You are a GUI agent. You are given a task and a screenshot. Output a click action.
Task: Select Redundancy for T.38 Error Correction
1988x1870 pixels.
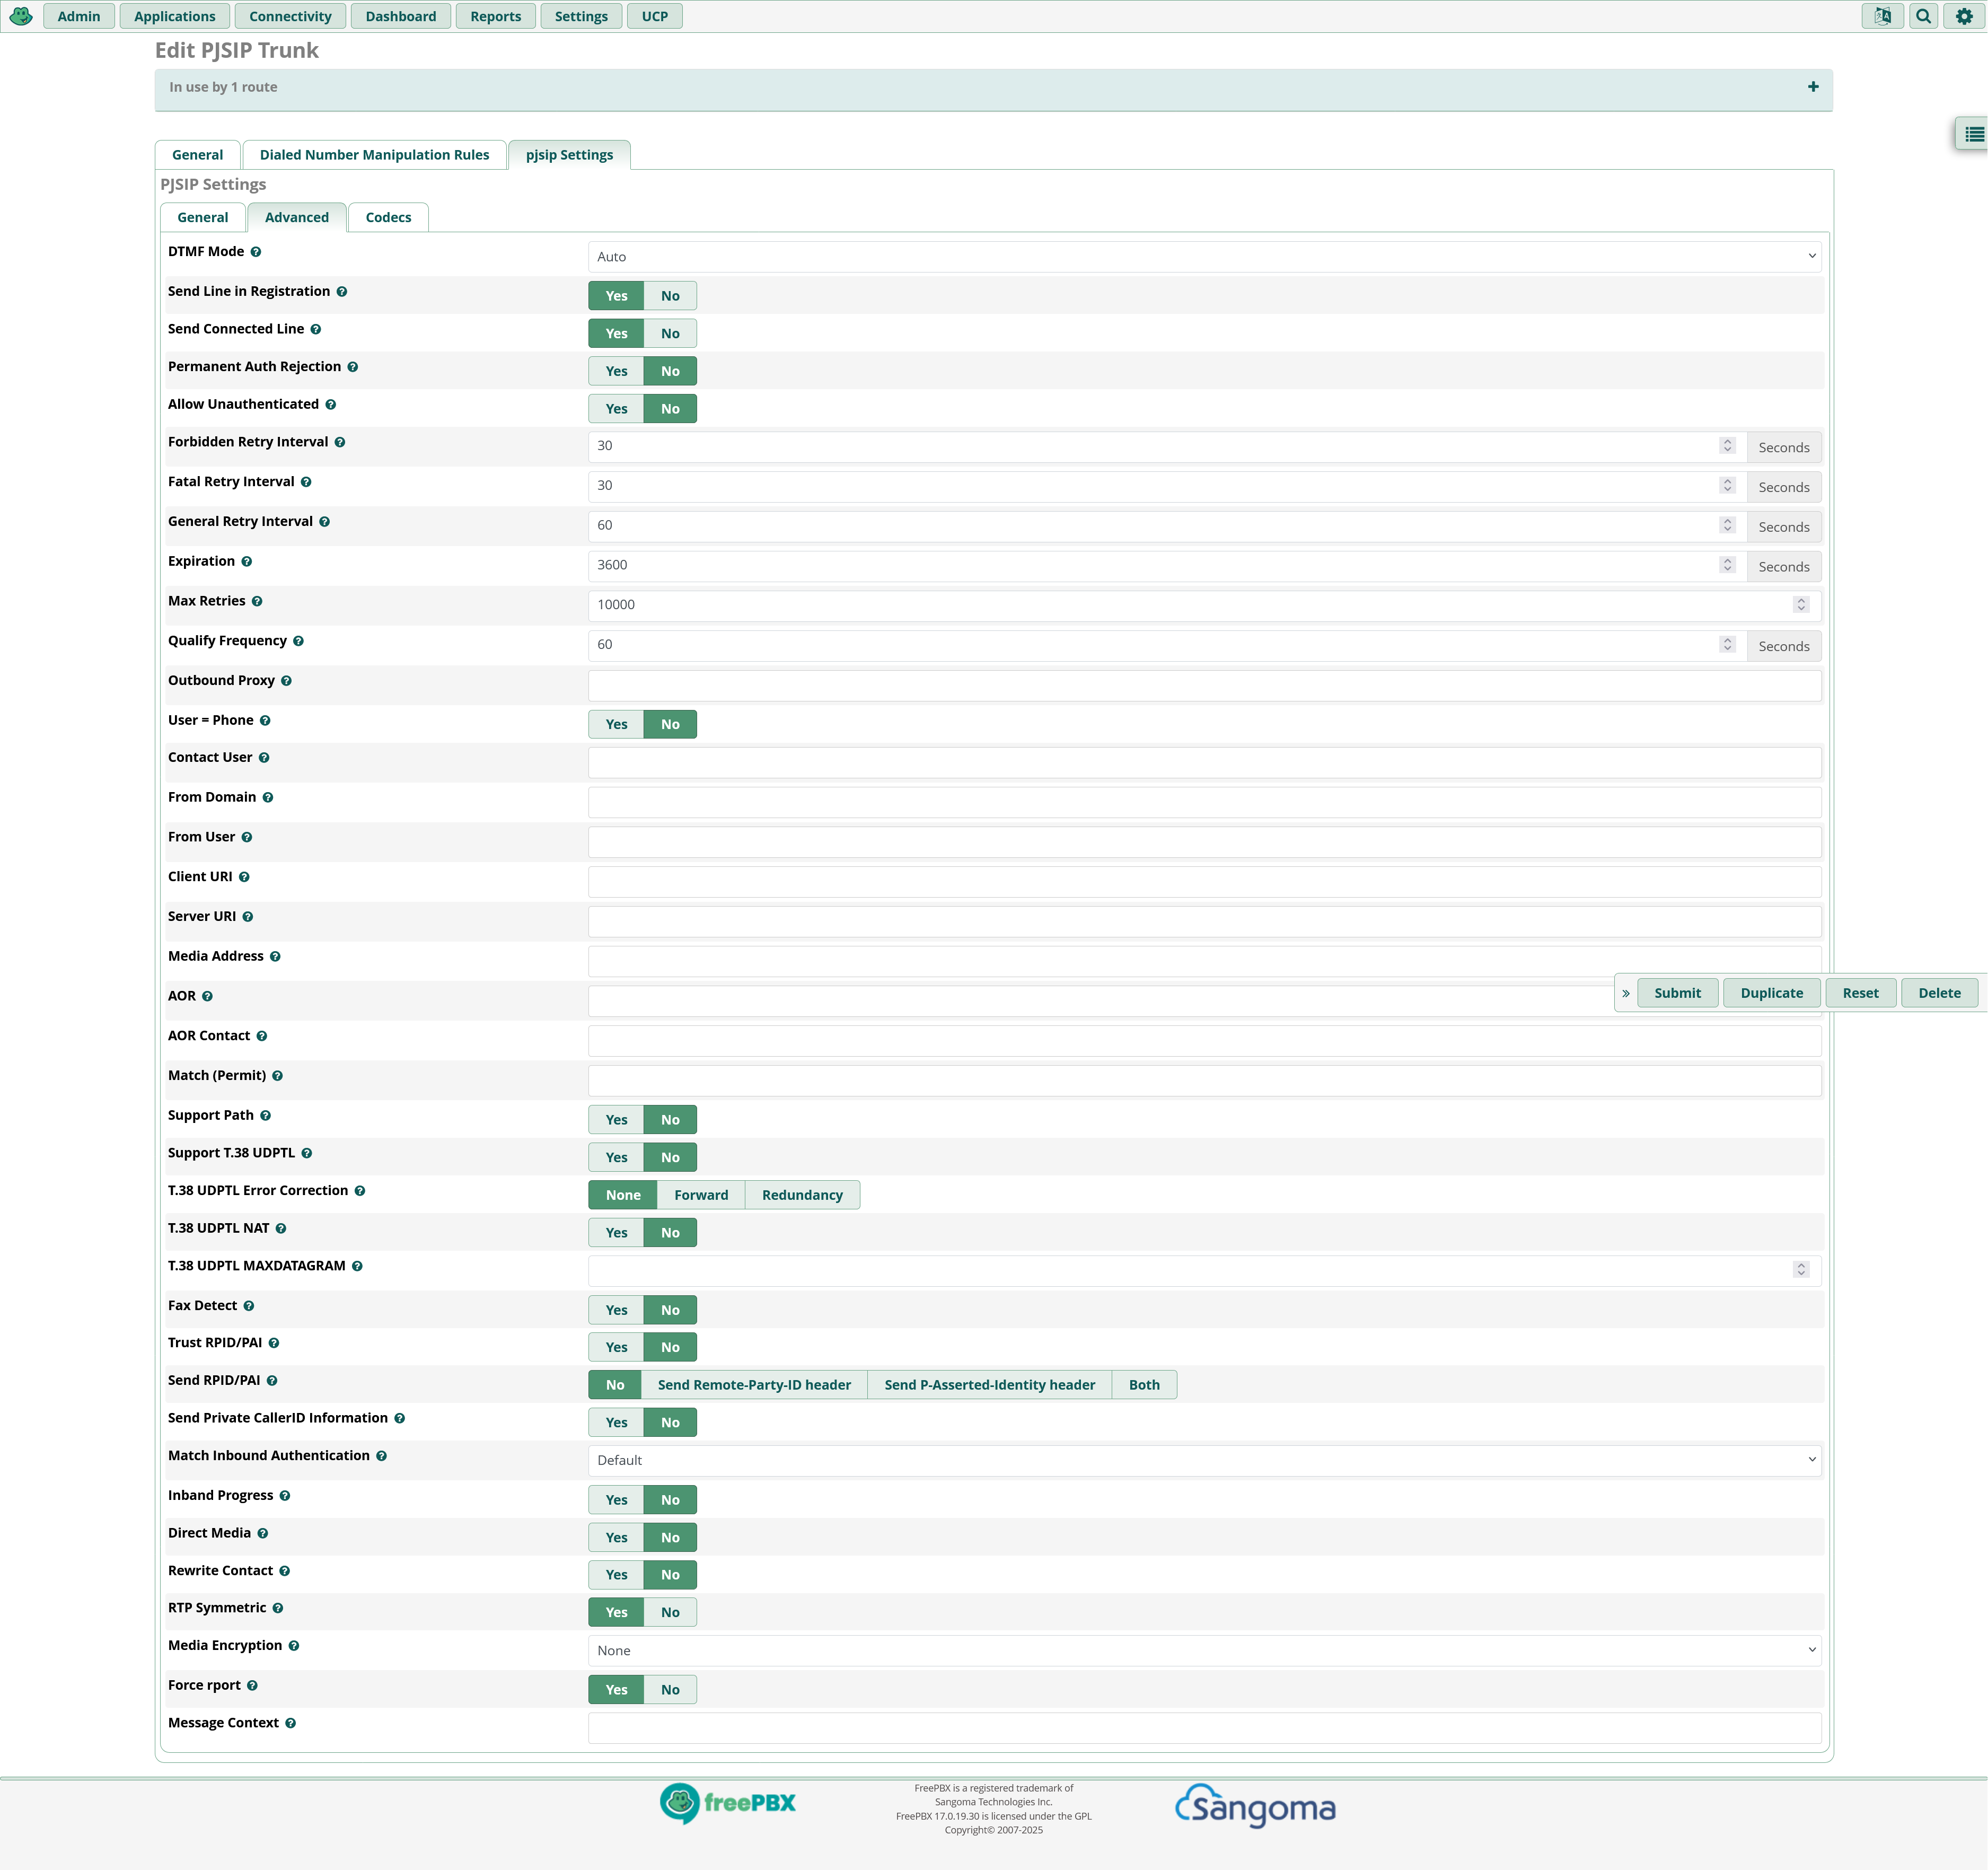(x=802, y=1195)
